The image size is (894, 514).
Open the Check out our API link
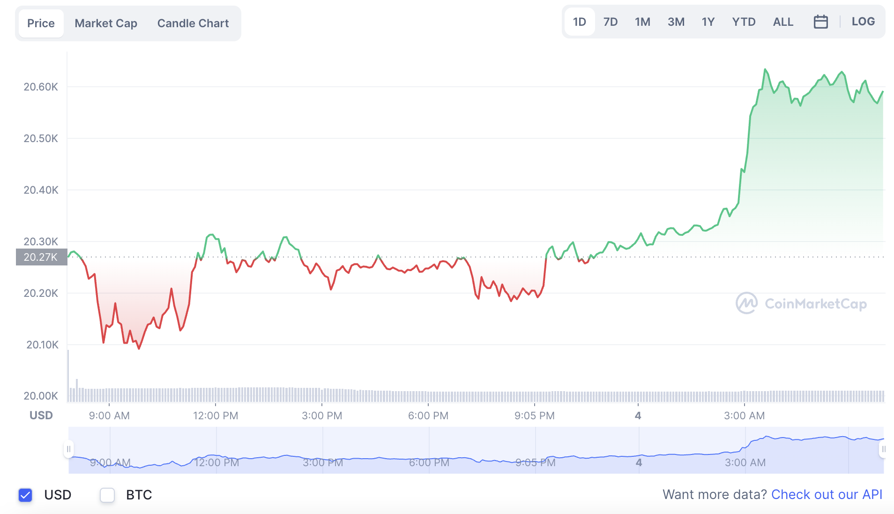click(x=827, y=494)
